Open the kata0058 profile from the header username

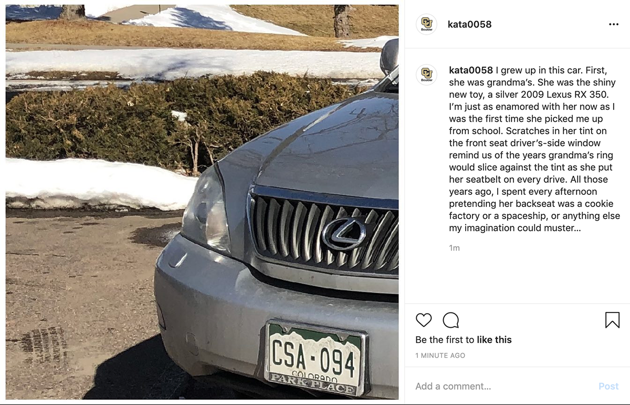[x=470, y=25]
